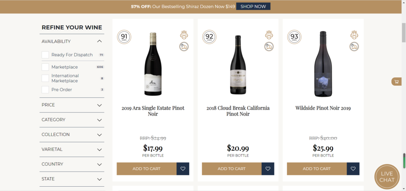Add 2019 Ara Pinot Noir to cart
This screenshot has height=191, width=406.
pyautogui.click(x=147, y=168)
